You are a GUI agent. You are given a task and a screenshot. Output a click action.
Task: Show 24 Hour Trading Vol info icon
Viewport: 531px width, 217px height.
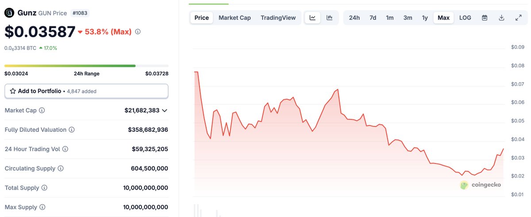[x=65, y=149]
